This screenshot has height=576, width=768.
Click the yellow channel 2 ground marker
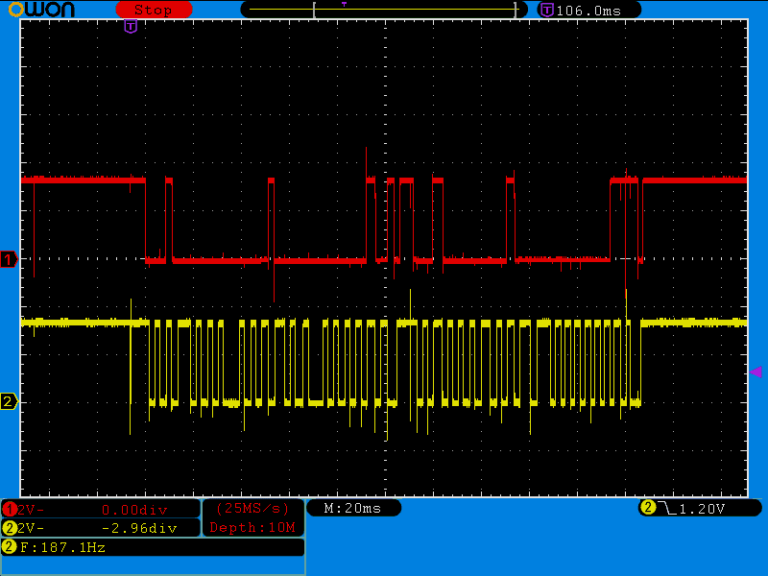(x=9, y=401)
